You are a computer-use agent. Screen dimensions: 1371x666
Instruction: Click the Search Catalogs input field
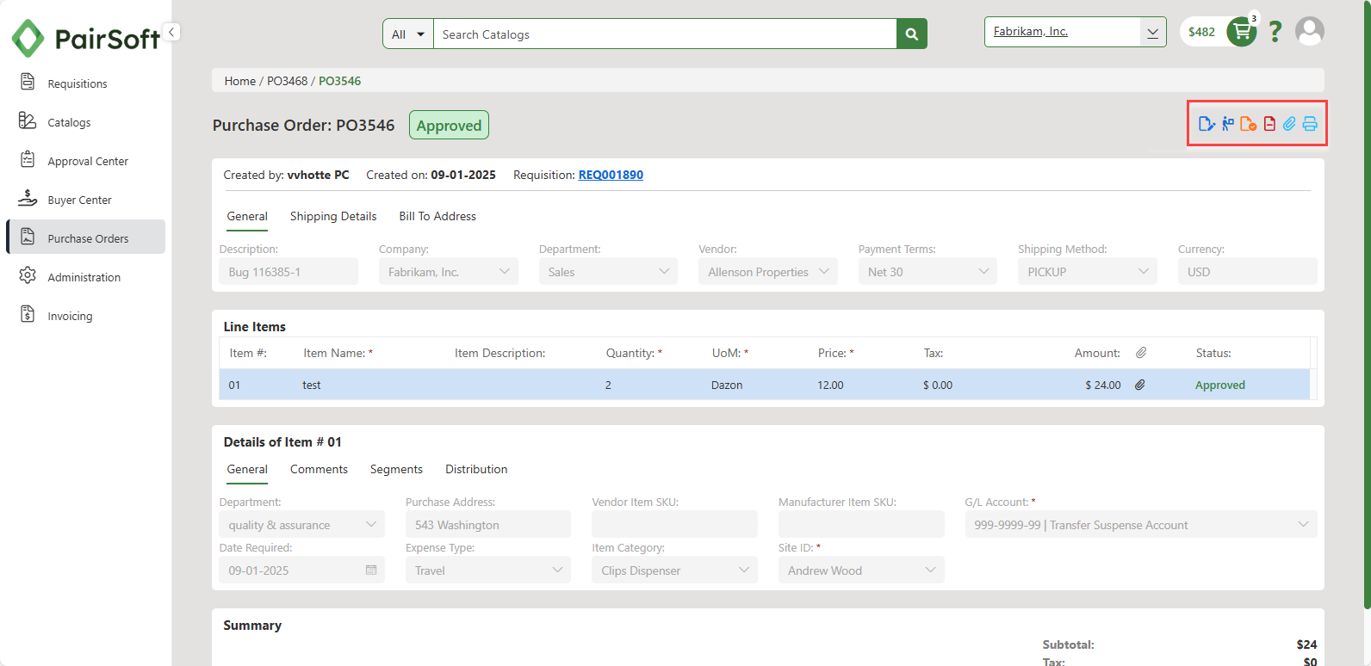point(665,34)
